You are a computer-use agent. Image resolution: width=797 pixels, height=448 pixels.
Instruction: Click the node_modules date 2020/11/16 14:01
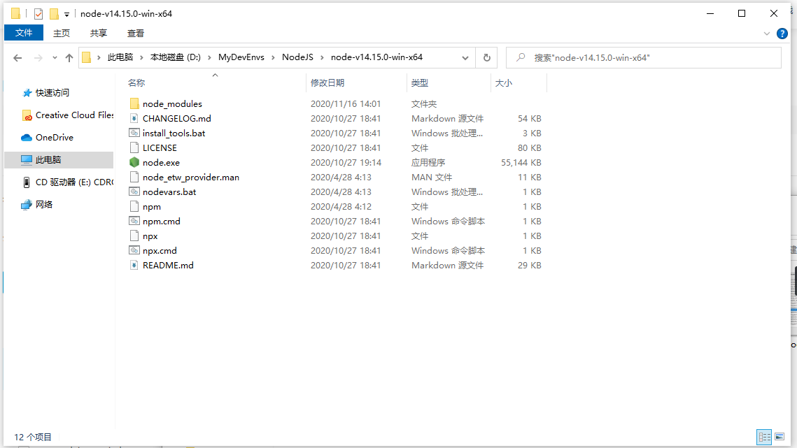[346, 103]
